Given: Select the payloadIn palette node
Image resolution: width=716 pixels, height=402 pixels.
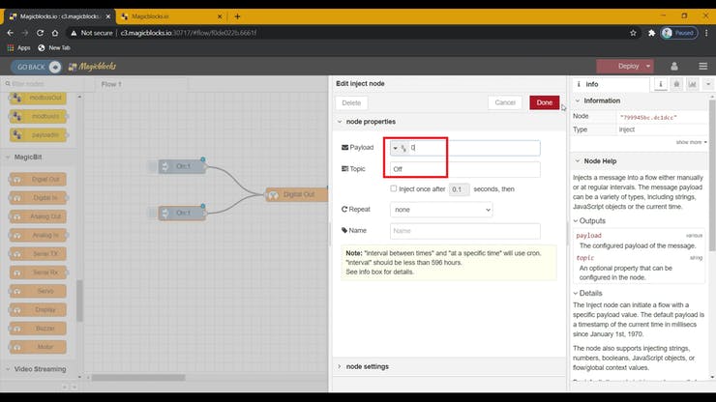Looking at the screenshot, I should [x=38, y=135].
